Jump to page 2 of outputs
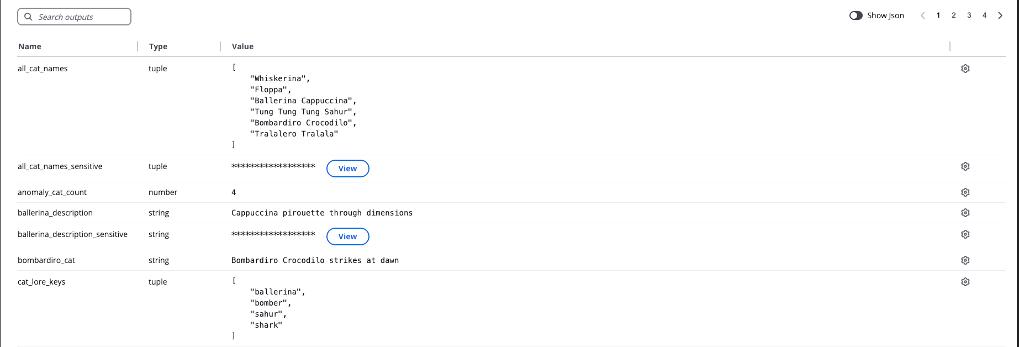Viewport: 1019px width, 347px height. click(953, 15)
